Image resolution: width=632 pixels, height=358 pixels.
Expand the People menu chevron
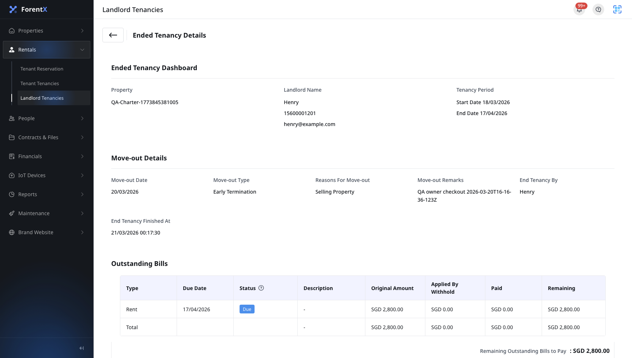[82, 118]
